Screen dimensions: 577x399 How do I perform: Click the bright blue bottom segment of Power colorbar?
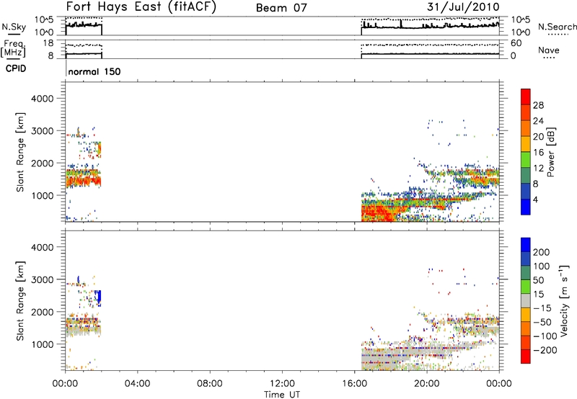[526, 207]
